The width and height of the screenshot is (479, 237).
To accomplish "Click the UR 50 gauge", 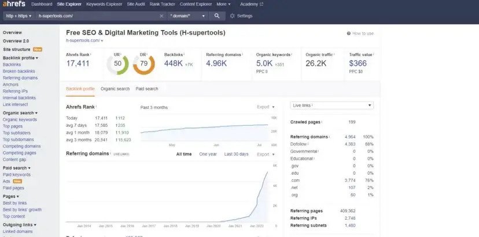I will pyautogui.click(x=117, y=63).
